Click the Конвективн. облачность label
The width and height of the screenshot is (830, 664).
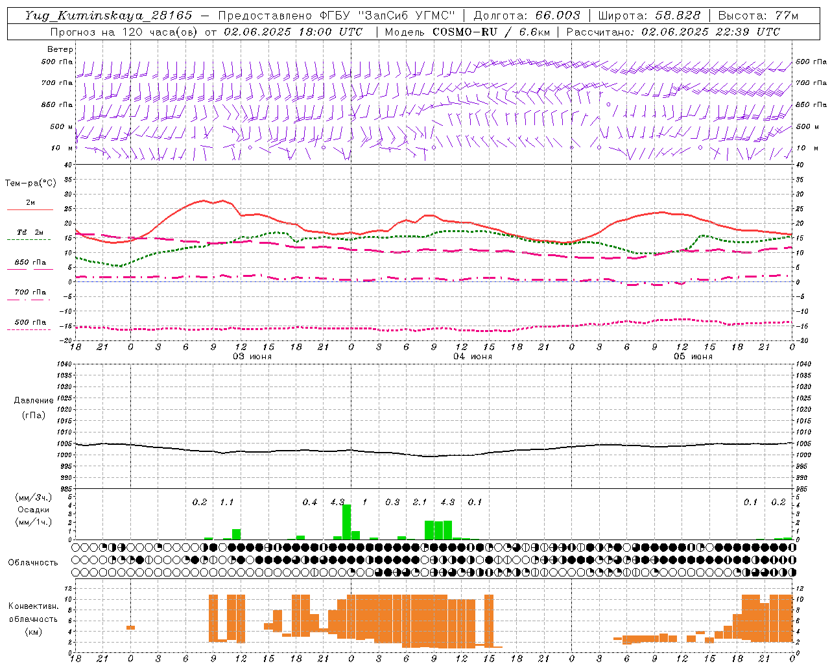(33, 613)
